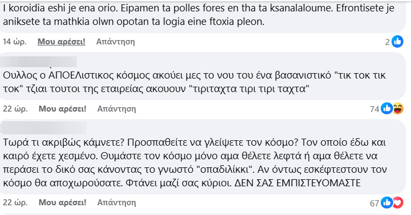Click the laughing Haha emoji on the ΑΠΟΕΛιστικος comment
Viewport: 411px width, 215px height.
tap(397, 108)
